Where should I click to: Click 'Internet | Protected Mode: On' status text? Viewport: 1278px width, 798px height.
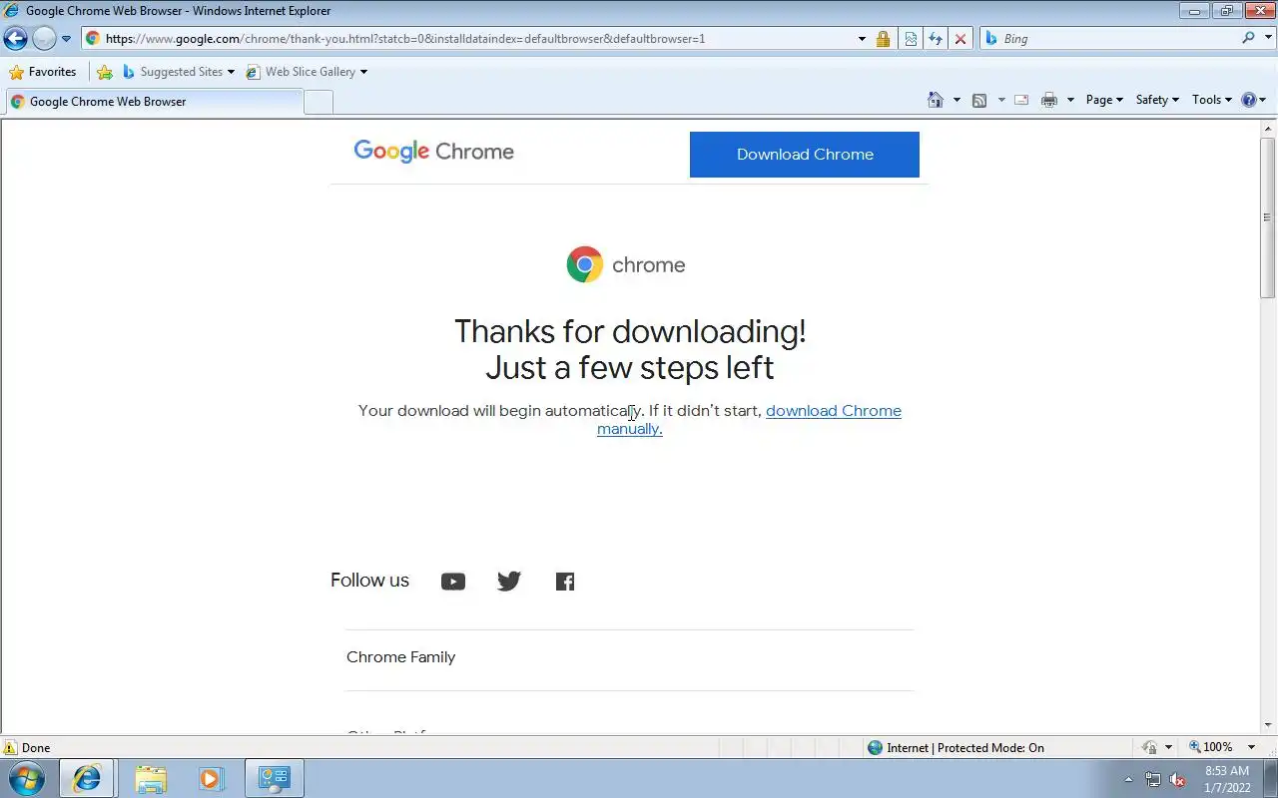[x=964, y=748]
